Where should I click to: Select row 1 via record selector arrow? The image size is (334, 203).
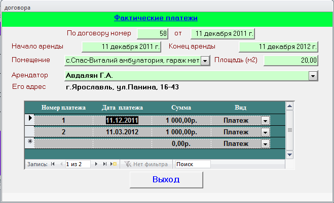point(30,120)
